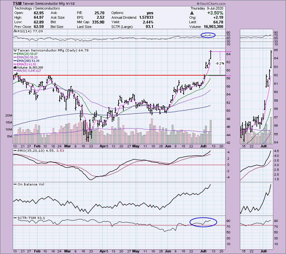This screenshot has height=254, width=286.
Task: Click the 'Last Size:' label
Action: point(84,27)
